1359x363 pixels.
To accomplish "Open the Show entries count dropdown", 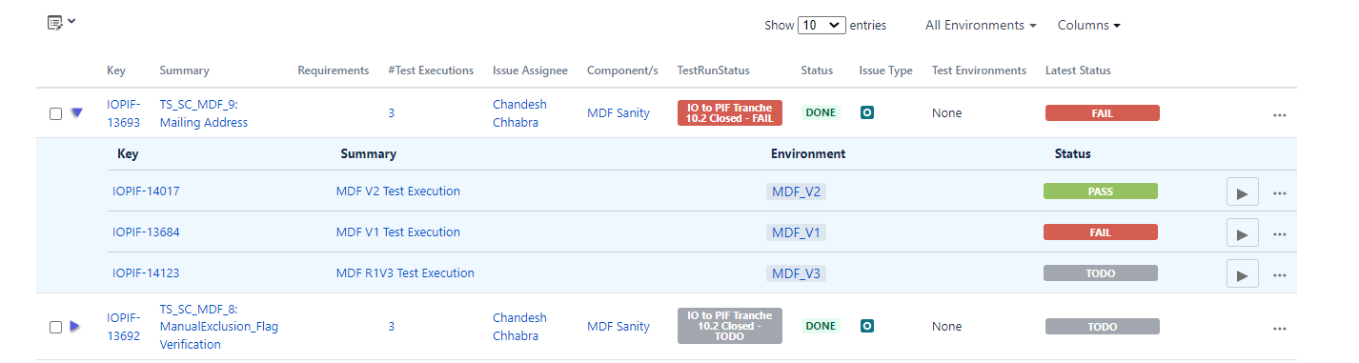I will [821, 25].
